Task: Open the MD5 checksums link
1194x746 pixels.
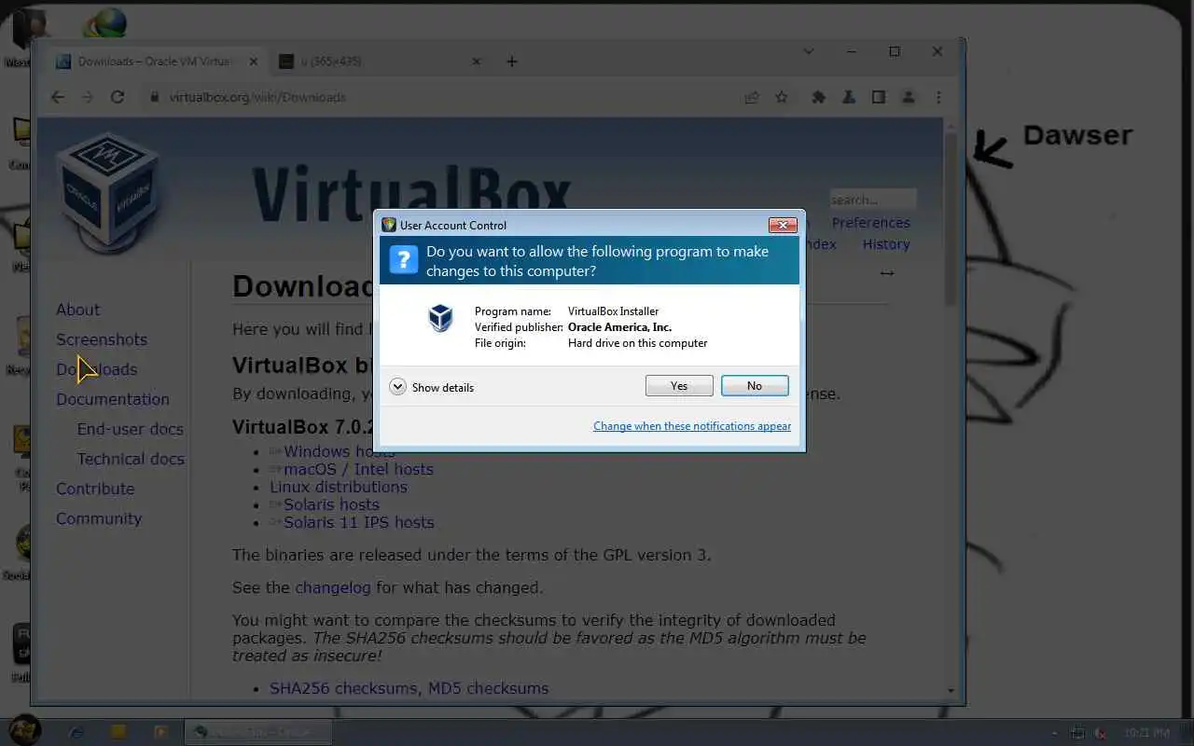Action: pyautogui.click(x=488, y=688)
